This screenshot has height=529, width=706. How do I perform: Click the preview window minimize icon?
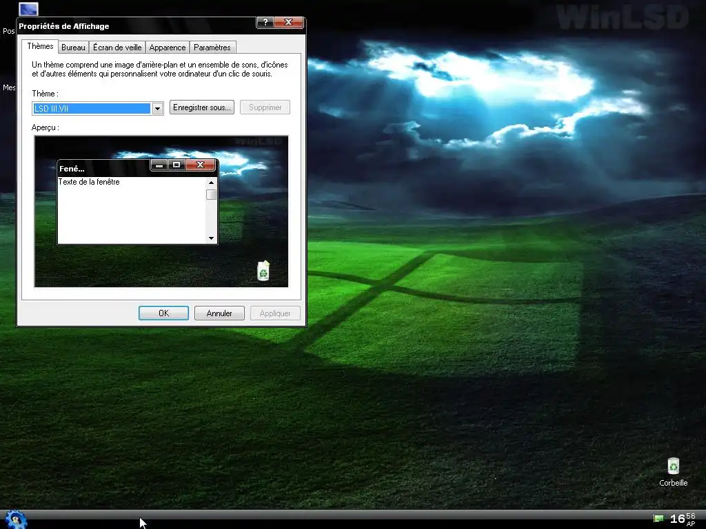pyautogui.click(x=159, y=165)
